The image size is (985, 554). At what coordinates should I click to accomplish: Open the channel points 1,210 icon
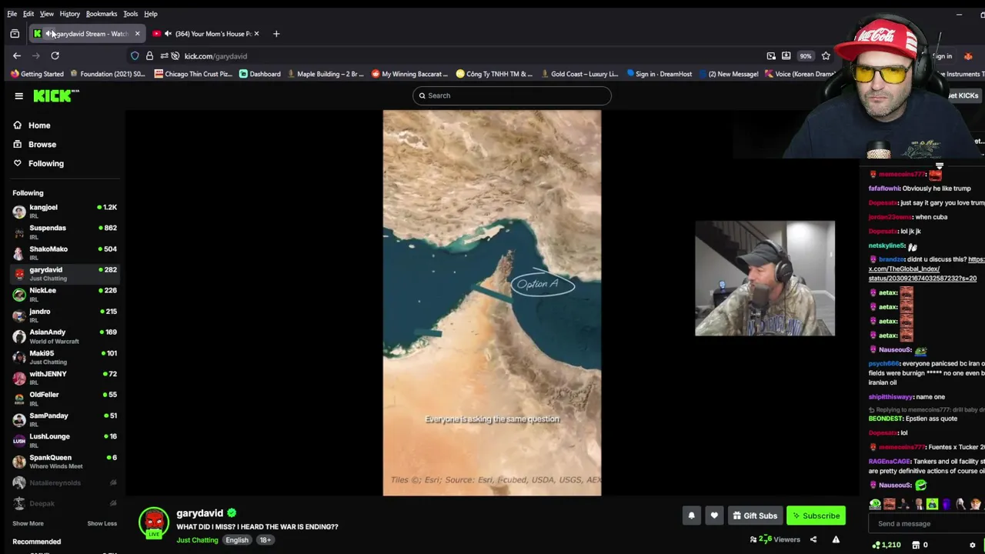point(886,545)
